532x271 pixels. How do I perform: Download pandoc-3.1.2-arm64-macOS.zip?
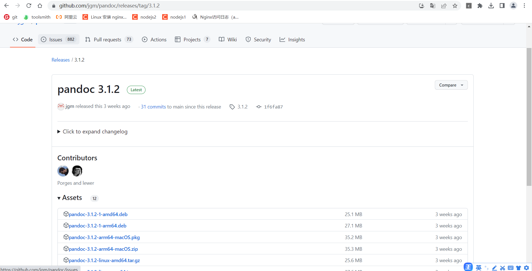click(103, 249)
